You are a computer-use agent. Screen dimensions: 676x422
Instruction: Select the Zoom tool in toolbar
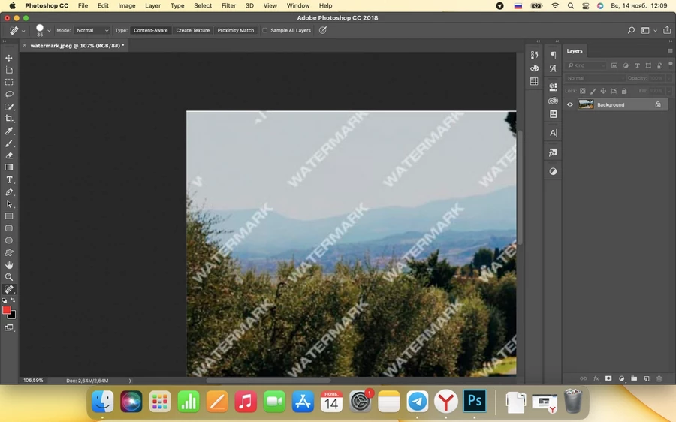pos(9,277)
